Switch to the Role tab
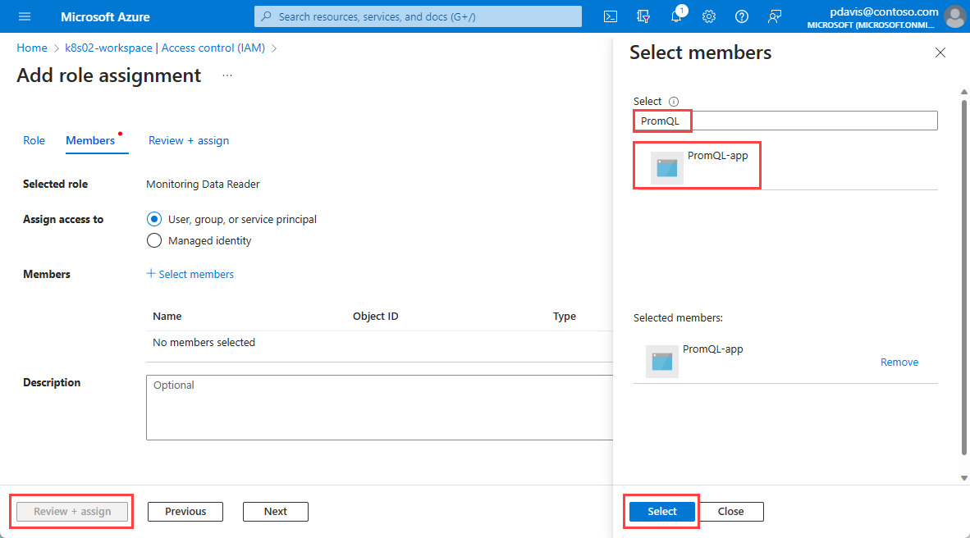The image size is (970, 538). pyautogui.click(x=34, y=140)
